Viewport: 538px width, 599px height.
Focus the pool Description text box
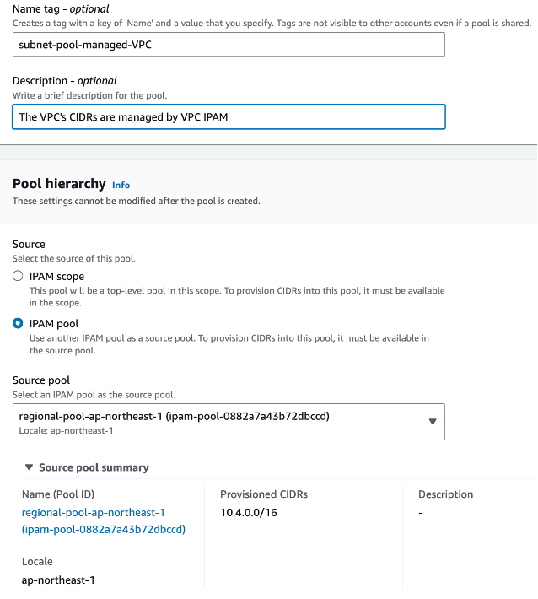[228, 116]
